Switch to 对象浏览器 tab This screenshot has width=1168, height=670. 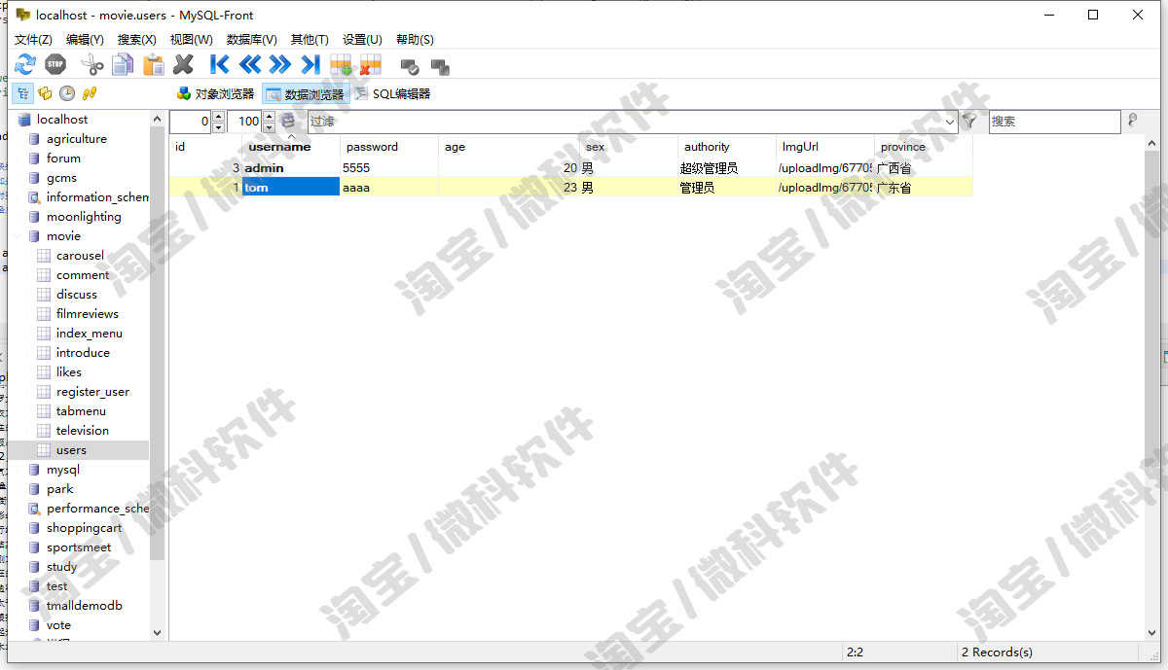pos(215,94)
